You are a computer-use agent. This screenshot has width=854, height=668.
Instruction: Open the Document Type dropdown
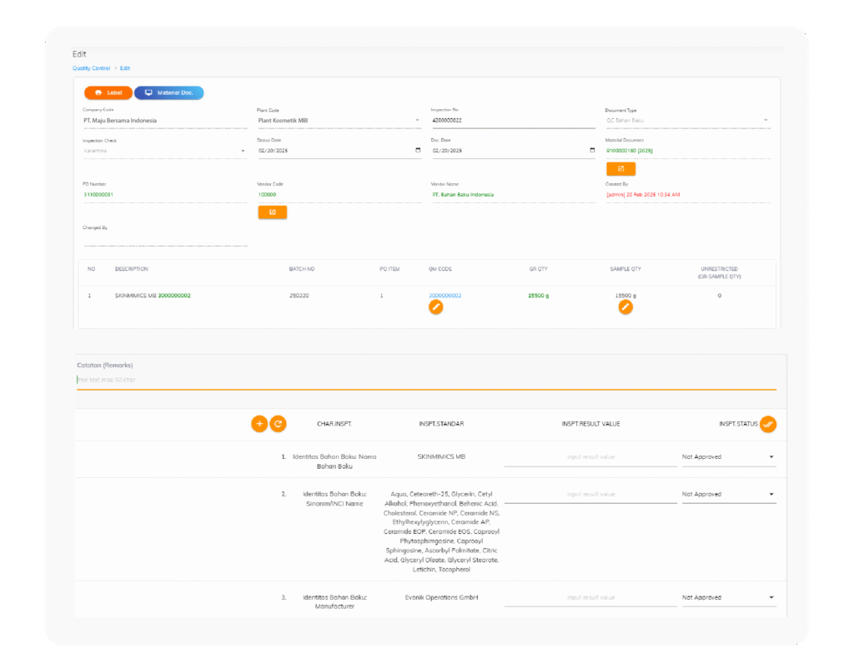[x=765, y=121]
